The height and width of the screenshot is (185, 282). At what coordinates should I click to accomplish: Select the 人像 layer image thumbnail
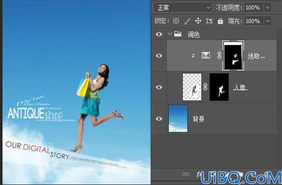coord(192,87)
